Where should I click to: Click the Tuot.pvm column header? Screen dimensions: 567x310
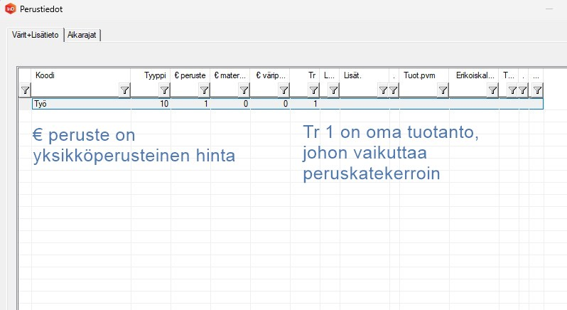pos(424,75)
